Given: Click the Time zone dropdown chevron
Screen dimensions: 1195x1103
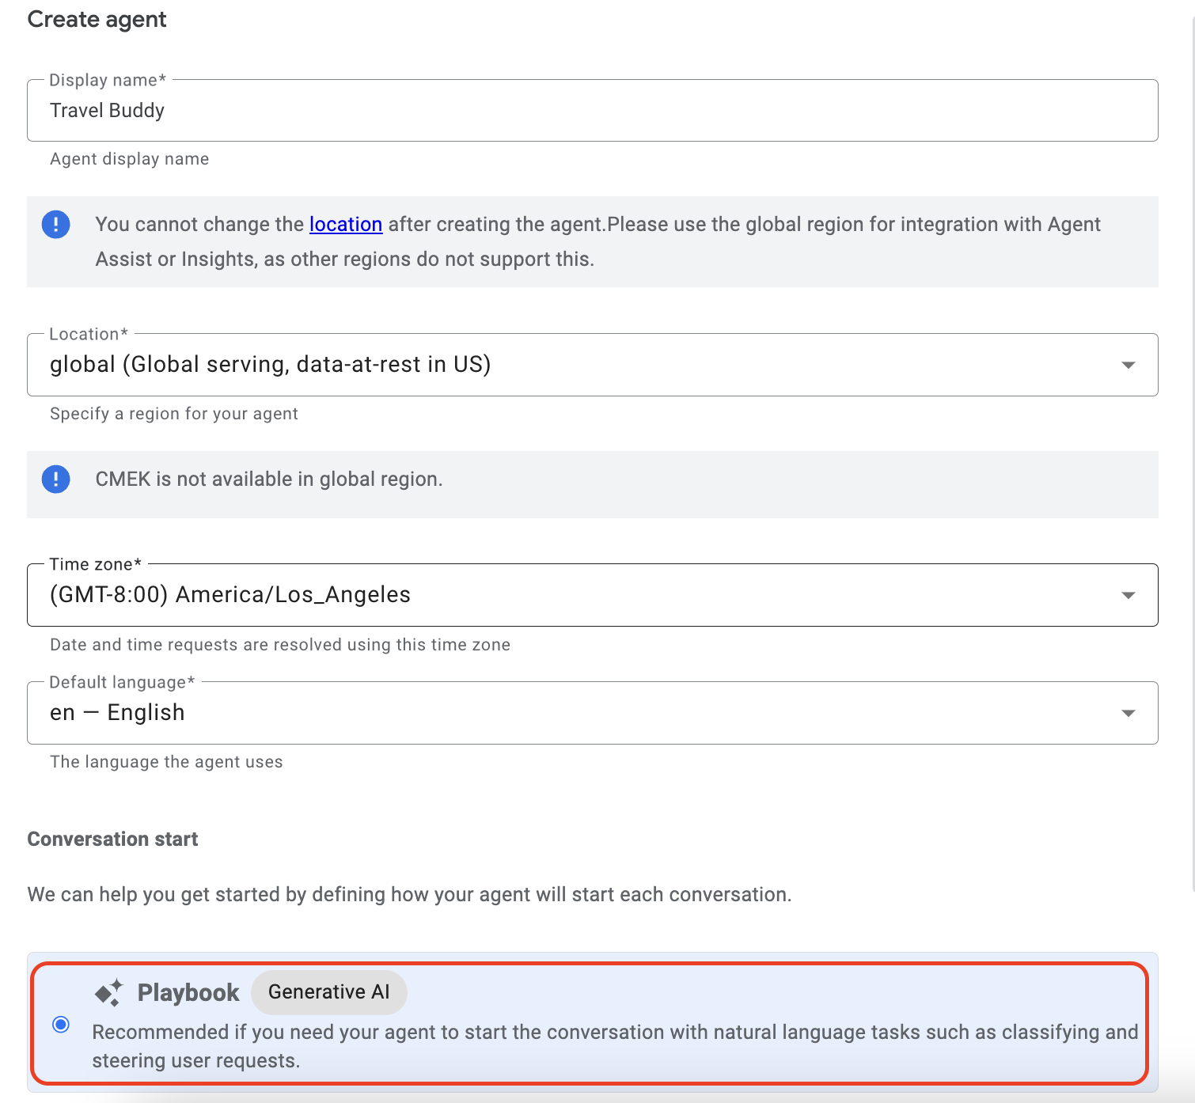Looking at the screenshot, I should click(1129, 594).
